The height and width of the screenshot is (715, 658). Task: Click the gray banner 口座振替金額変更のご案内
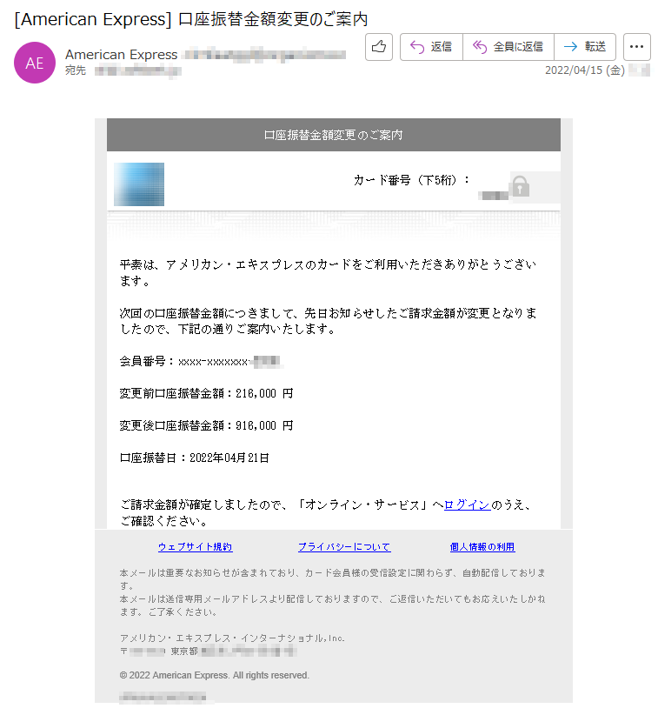(334, 135)
